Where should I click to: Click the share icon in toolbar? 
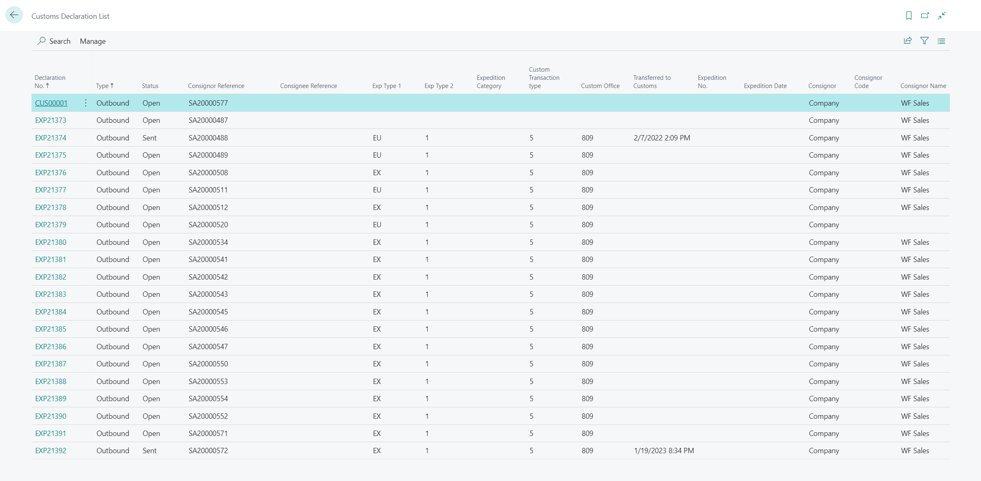(x=908, y=41)
